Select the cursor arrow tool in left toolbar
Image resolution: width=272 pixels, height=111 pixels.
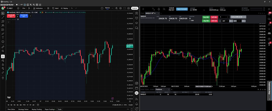coord(3,13)
